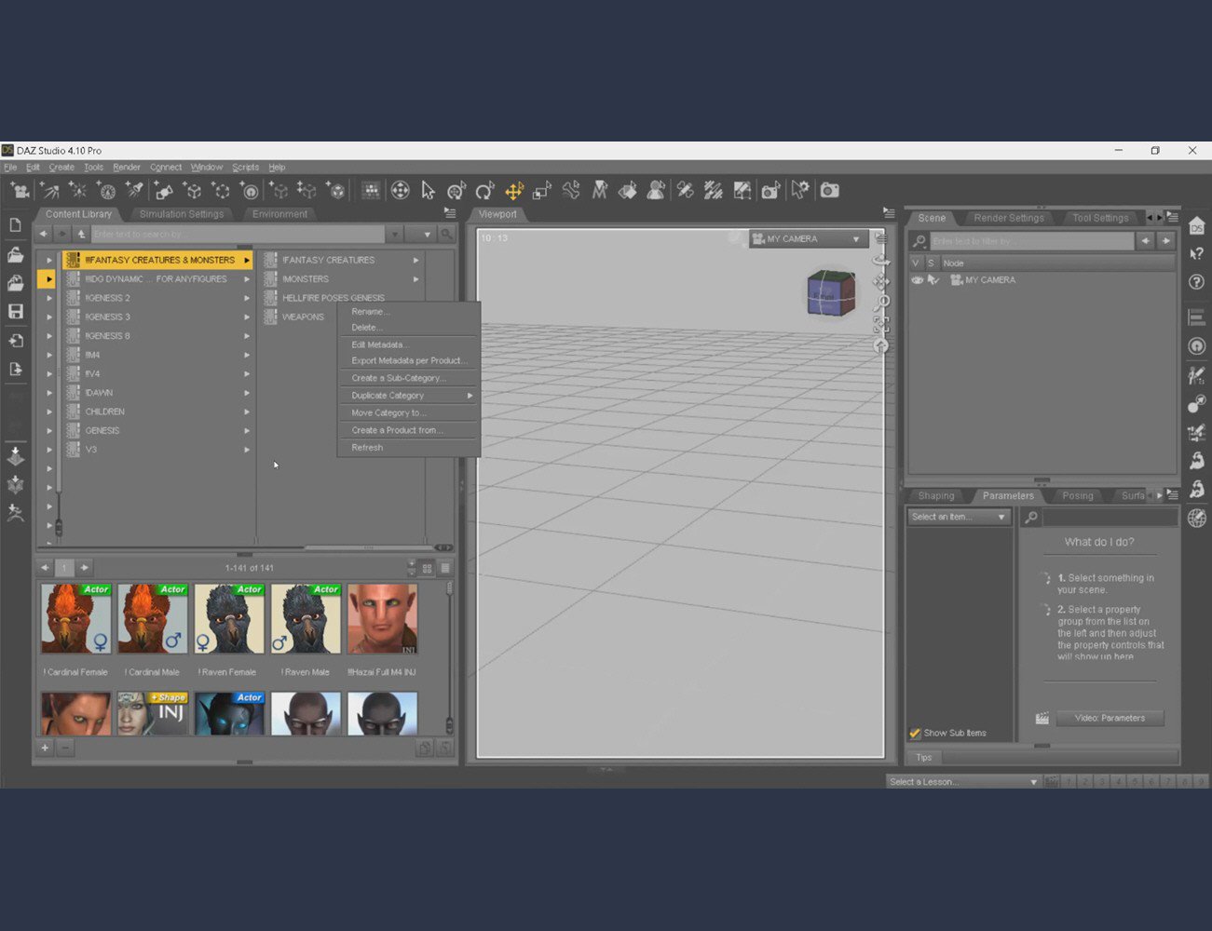Toggle selectability arrow for MY CAMERA
The height and width of the screenshot is (931, 1212).
933,280
